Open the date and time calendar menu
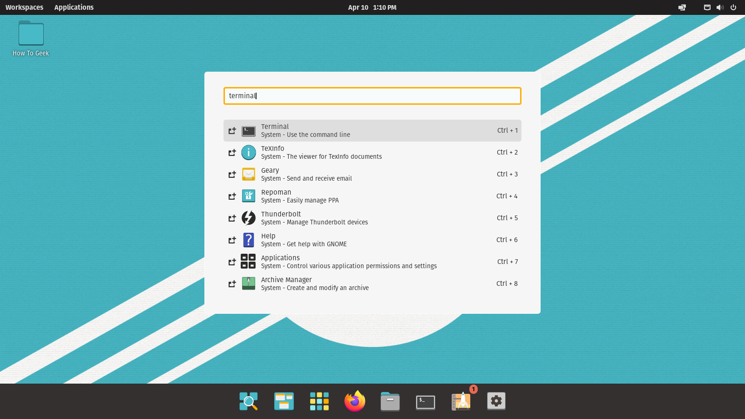 coord(372,7)
